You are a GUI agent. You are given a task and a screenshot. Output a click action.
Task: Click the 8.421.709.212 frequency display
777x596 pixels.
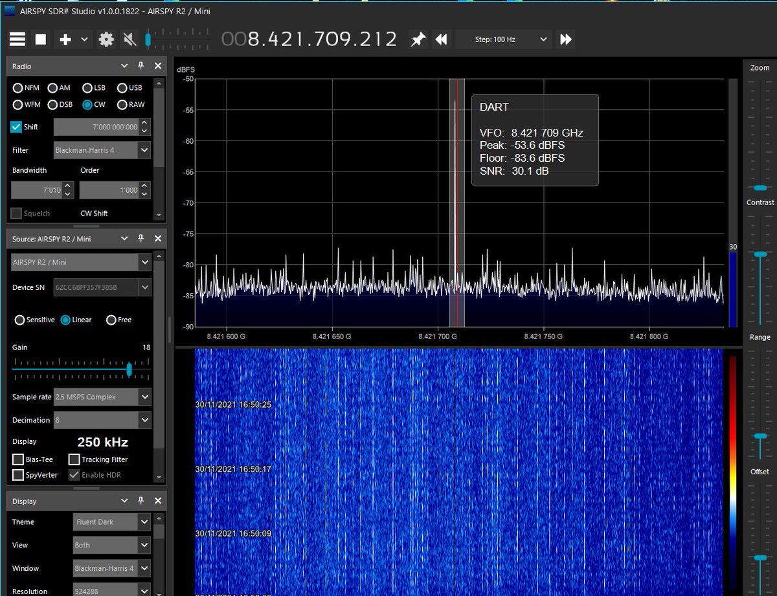click(x=309, y=39)
